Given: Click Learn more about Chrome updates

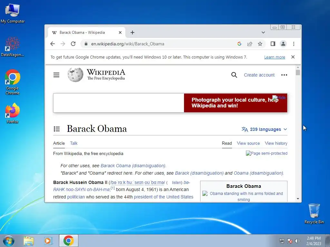Looking at the screenshot, I should (x=275, y=57).
